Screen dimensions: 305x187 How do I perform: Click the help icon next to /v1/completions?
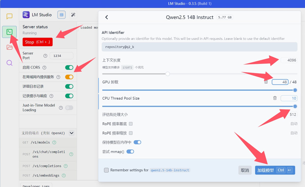66,166
